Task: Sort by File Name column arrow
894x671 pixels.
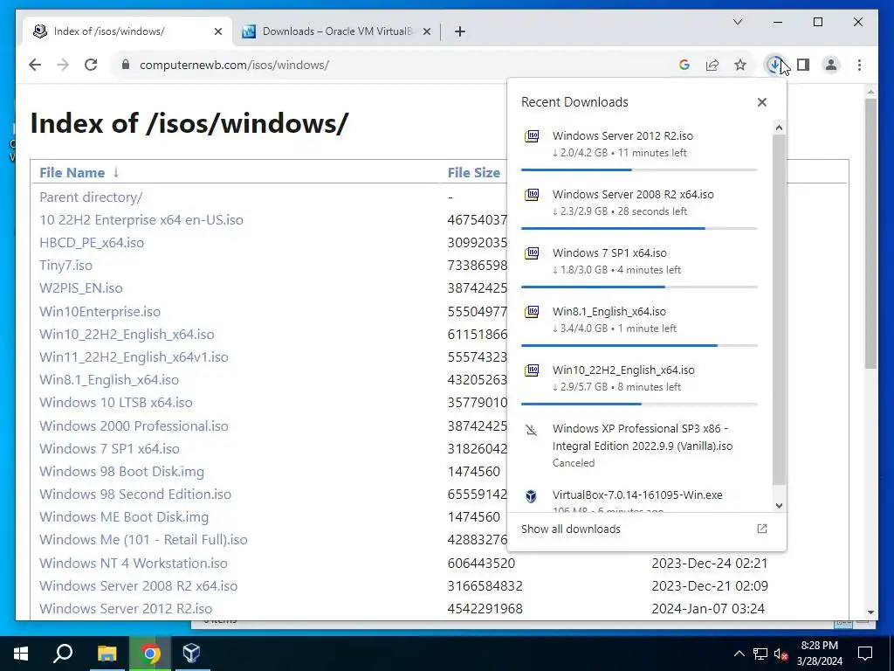Action: (x=116, y=172)
